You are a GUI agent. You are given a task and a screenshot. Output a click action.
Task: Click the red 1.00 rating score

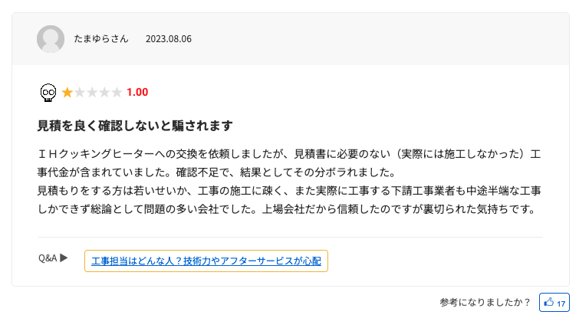(137, 93)
